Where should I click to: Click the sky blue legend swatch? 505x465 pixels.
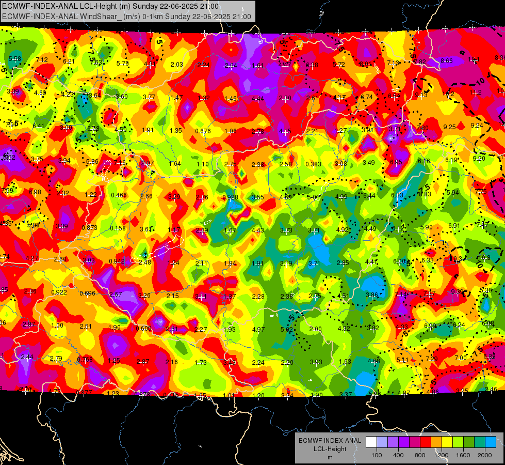coord(491,442)
